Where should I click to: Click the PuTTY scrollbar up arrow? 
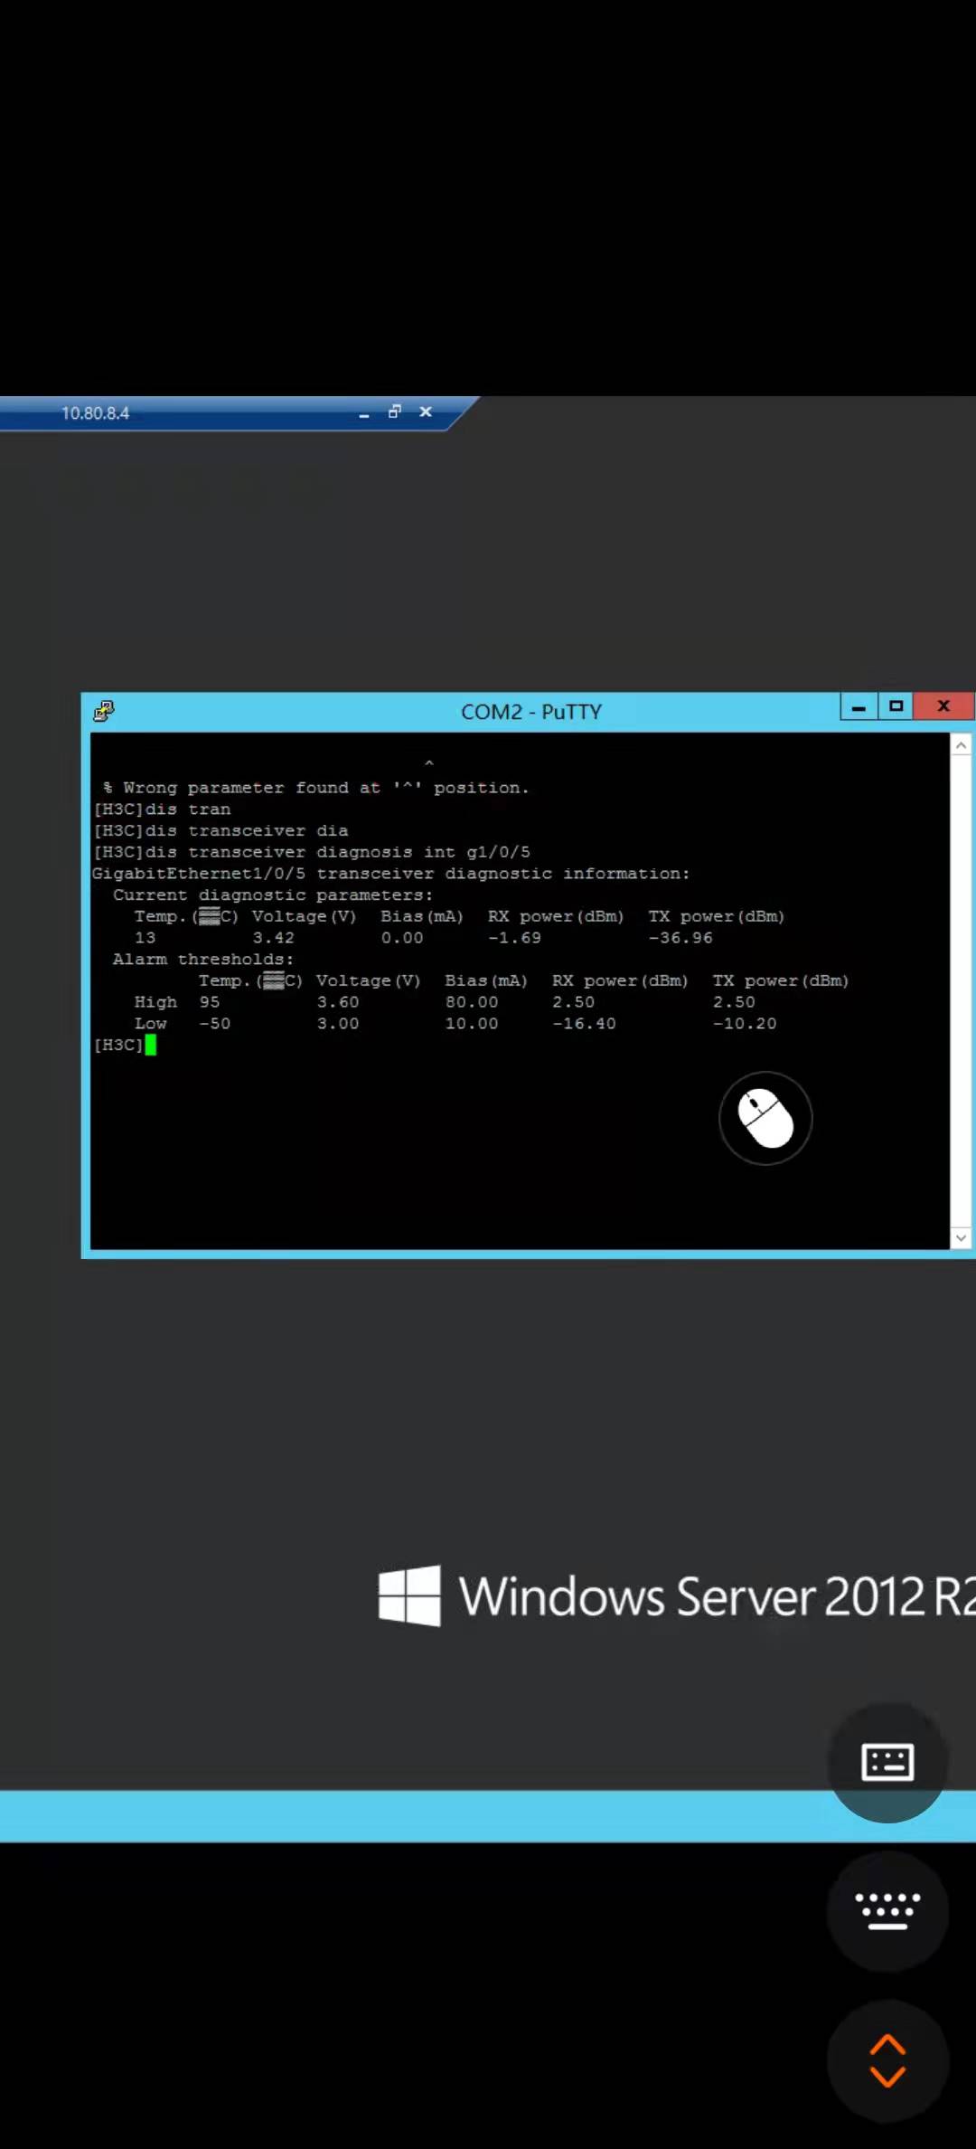(x=961, y=745)
